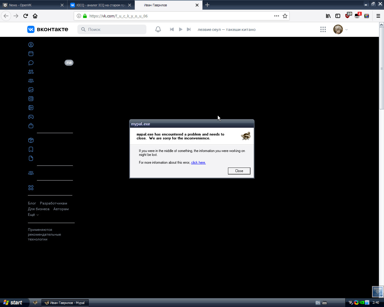The width and height of the screenshot is (384, 307).
Task: Bookmark this page with the star icon
Action: pos(285,16)
